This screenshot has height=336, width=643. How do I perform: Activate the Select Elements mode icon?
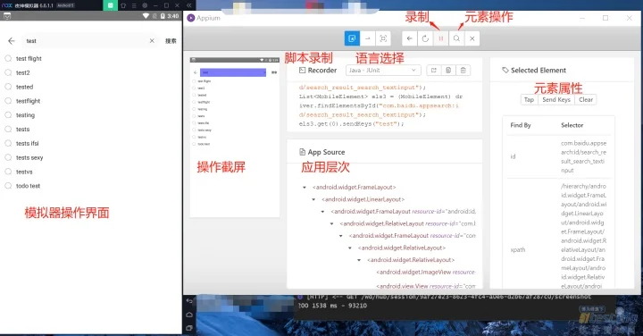[352, 38]
